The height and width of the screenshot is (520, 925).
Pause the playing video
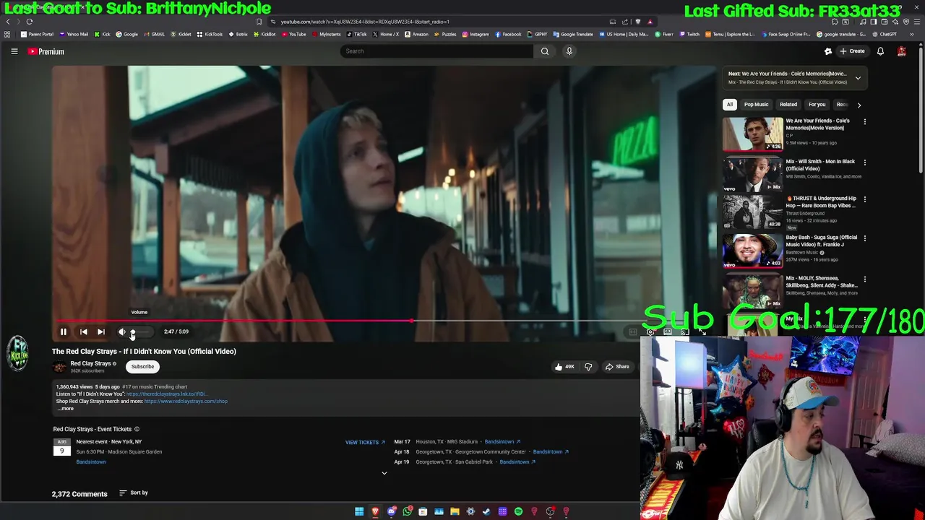click(x=63, y=331)
